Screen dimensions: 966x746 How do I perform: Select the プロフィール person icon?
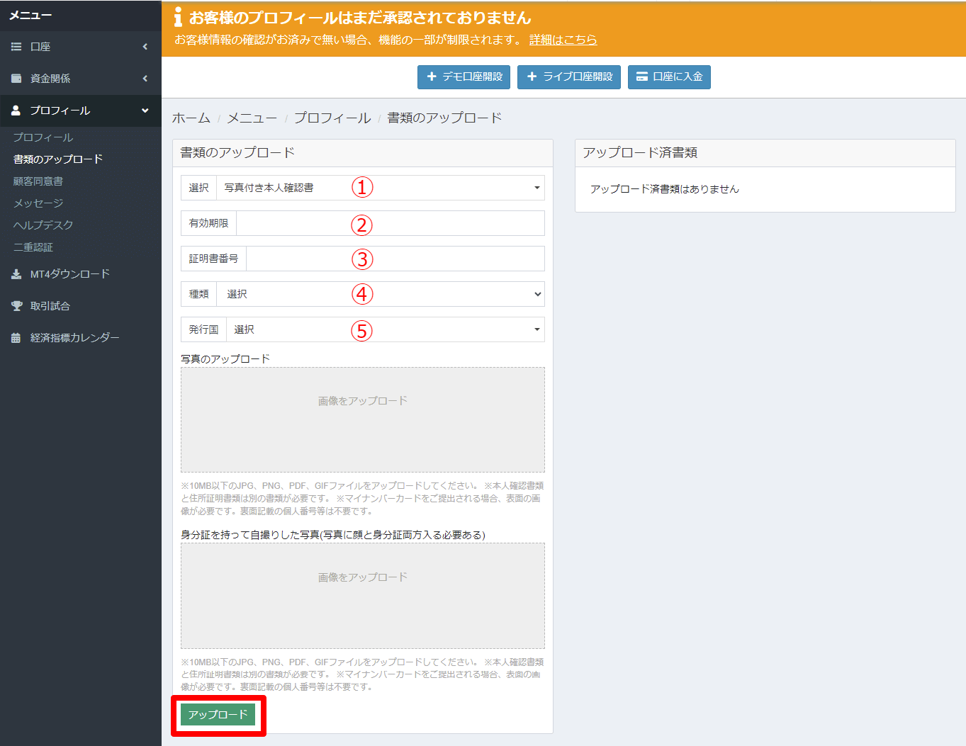pyautogui.click(x=16, y=111)
